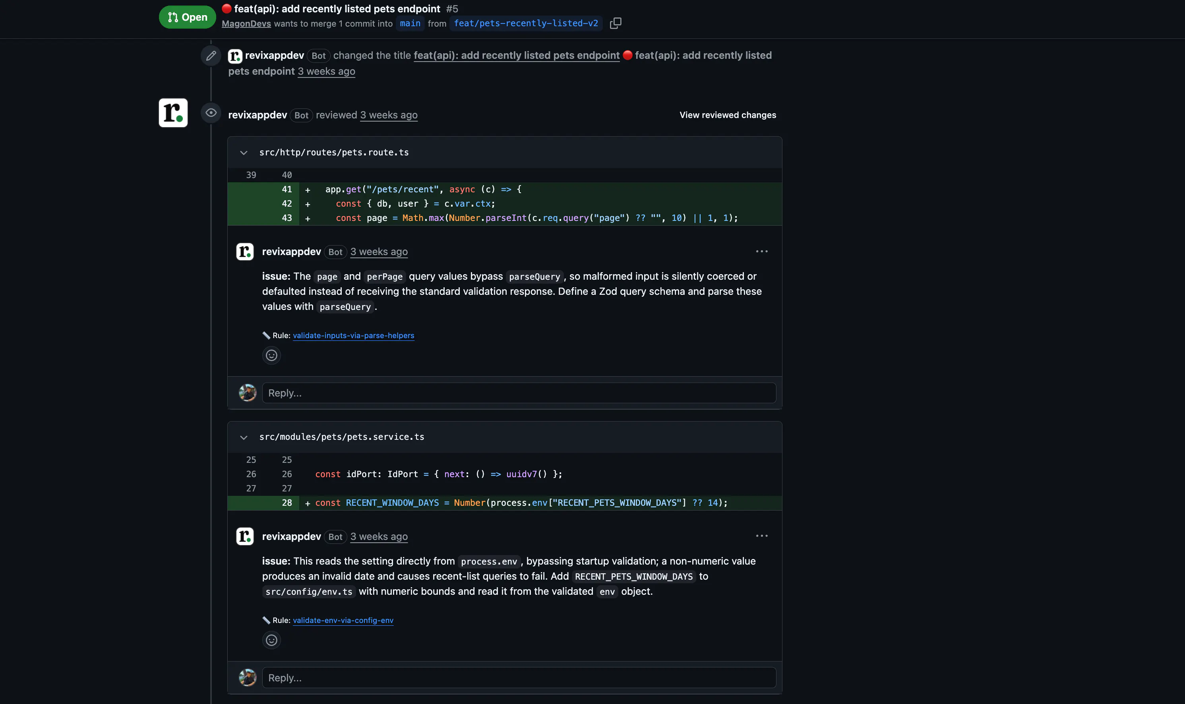Open the revixappdev name in the reviewed header

[257, 115]
